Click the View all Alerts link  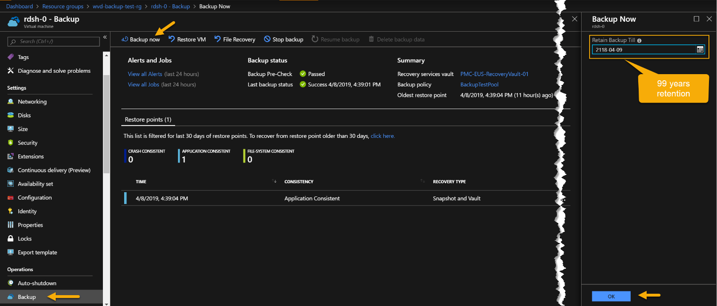coord(145,74)
